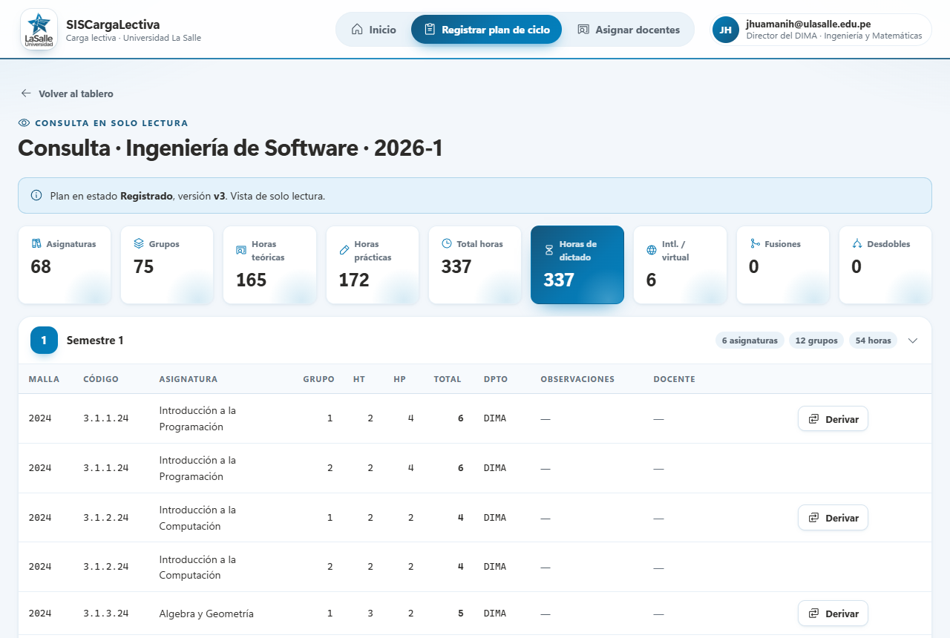The image size is (950, 638).
Task: Open the jhuamanih@ulasalle.edu.pe account menu
Action: pyautogui.click(x=821, y=30)
